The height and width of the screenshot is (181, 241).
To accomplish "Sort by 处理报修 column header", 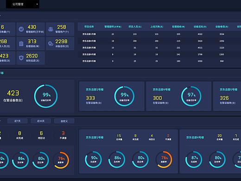I will [178, 26].
